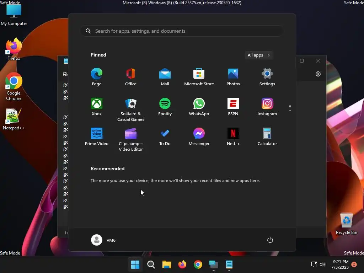The image size is (364, 273).
Task: Launch the Office pinned app
Action: [131, 77]
